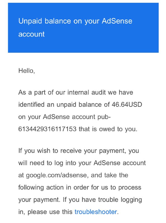Click the "Hello," greeting text

pos(27,71)
